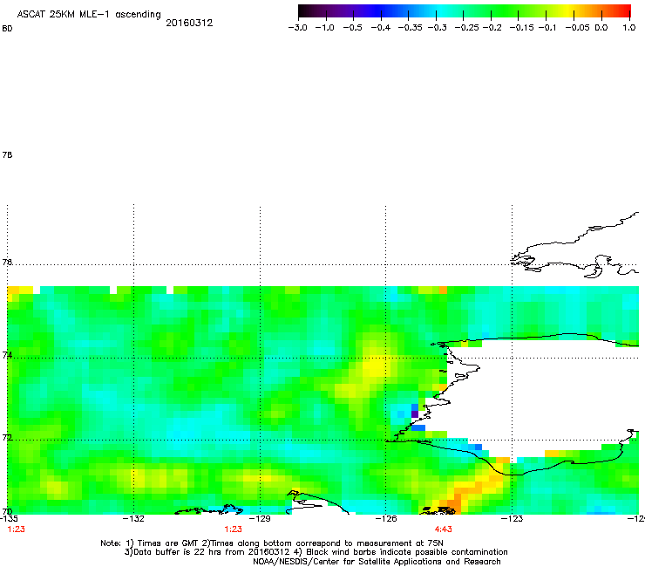645x567 pixels.
Task: Select the -126 longitude axis label
Action: (386, 518)
